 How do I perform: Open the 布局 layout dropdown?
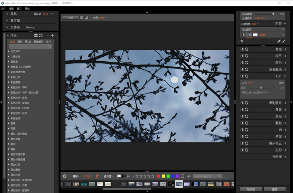click(103, 18)
